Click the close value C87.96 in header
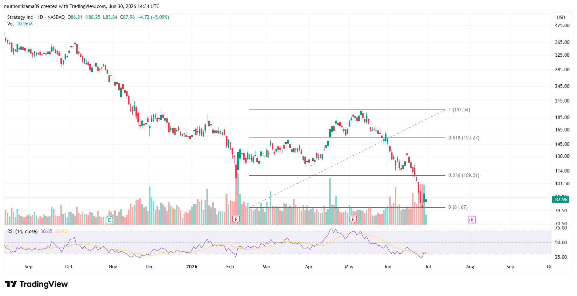This screenshot has height=296, width=577. (x=128, y=17)
